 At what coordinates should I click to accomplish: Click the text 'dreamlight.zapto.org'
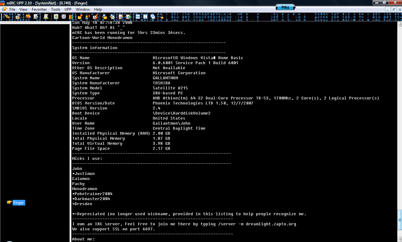tap(271, 224)
